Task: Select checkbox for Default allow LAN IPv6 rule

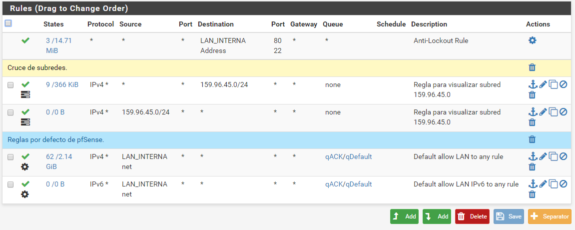Action: [x=10, y=184]
